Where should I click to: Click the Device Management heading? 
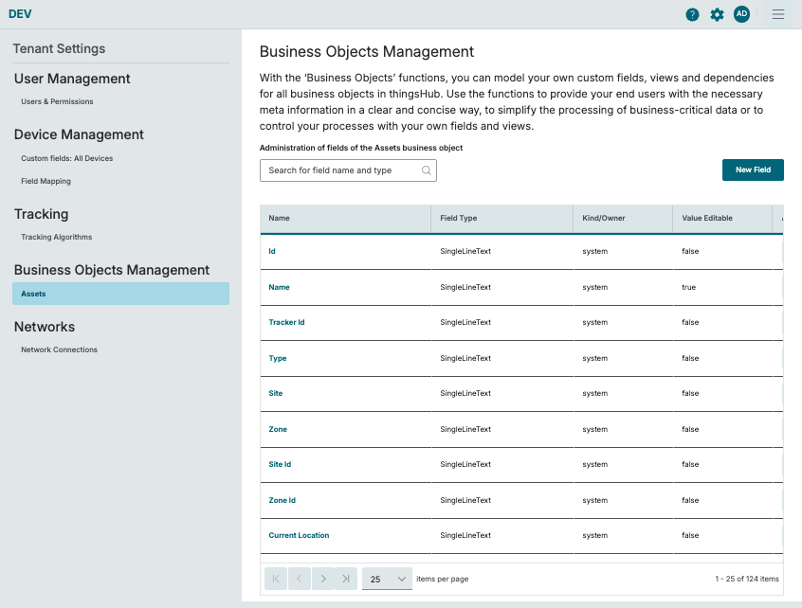79,134
